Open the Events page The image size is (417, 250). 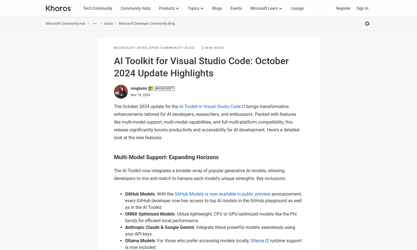tap(236, 8)
